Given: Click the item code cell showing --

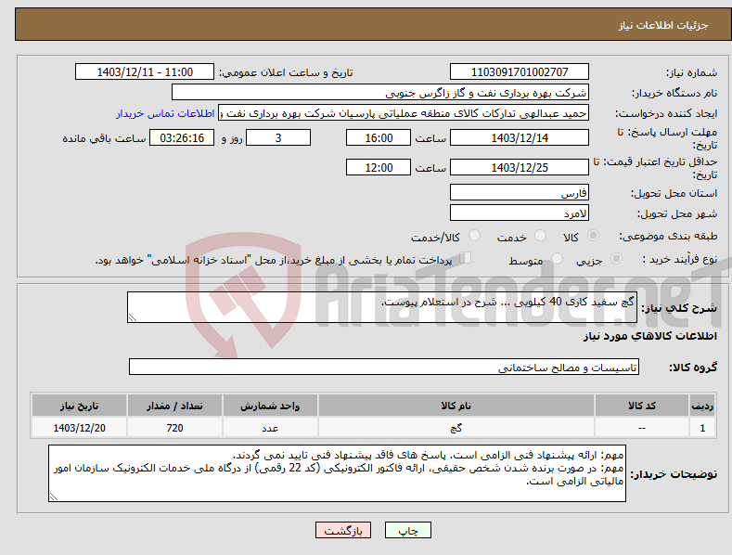Looking at the screenshot, I should click(x=642, y=428).
